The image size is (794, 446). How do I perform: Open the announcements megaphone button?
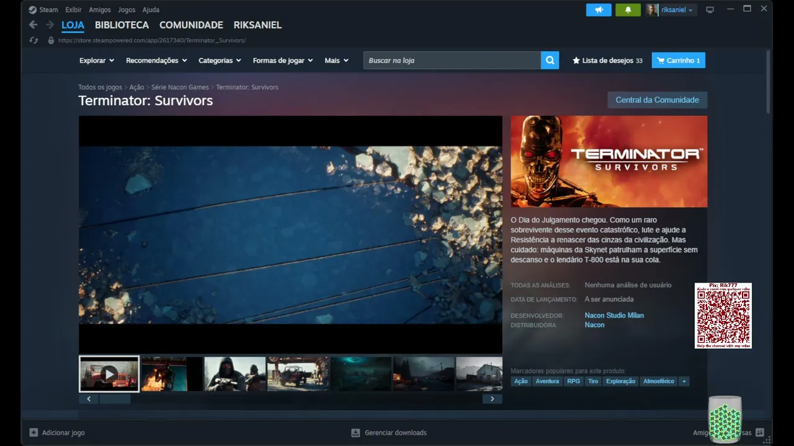pos(599,10)
